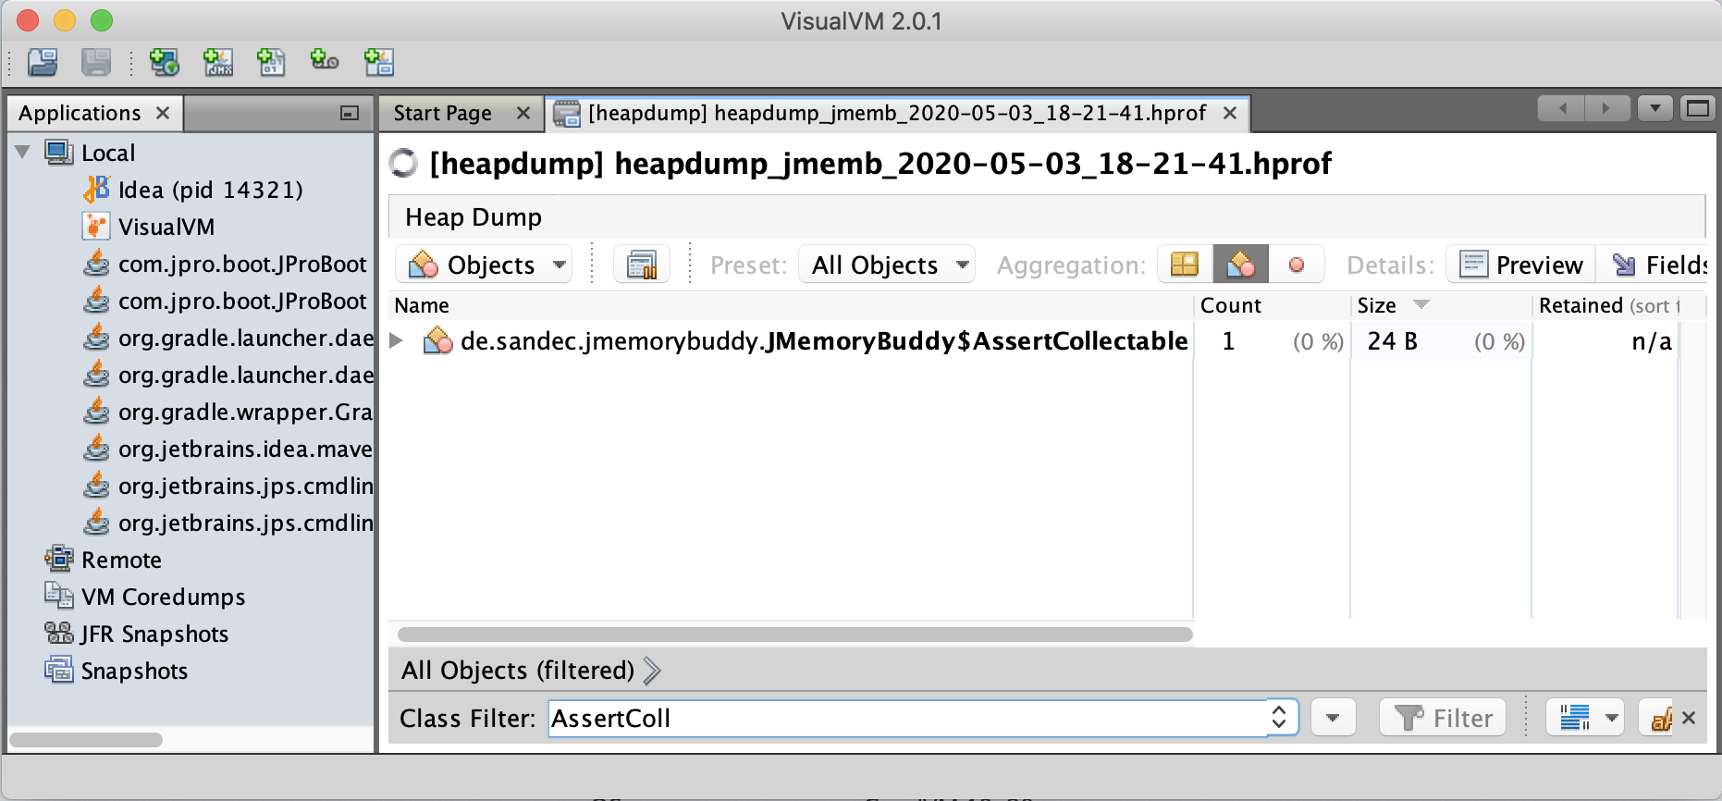The image size is (1722, 801).
Task: Sort by the Count column header
Action: (1272, 305)
